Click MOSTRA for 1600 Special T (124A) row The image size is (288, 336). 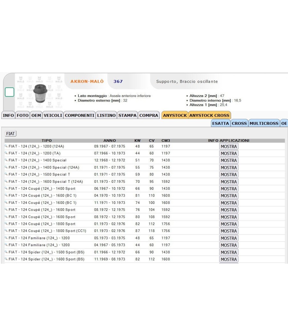pyautogui.click(x=229, y=182)
